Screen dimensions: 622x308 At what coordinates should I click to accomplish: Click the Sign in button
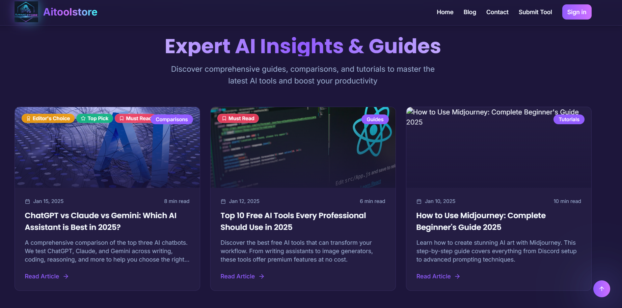pyautogui.click(x=576, y=12)
